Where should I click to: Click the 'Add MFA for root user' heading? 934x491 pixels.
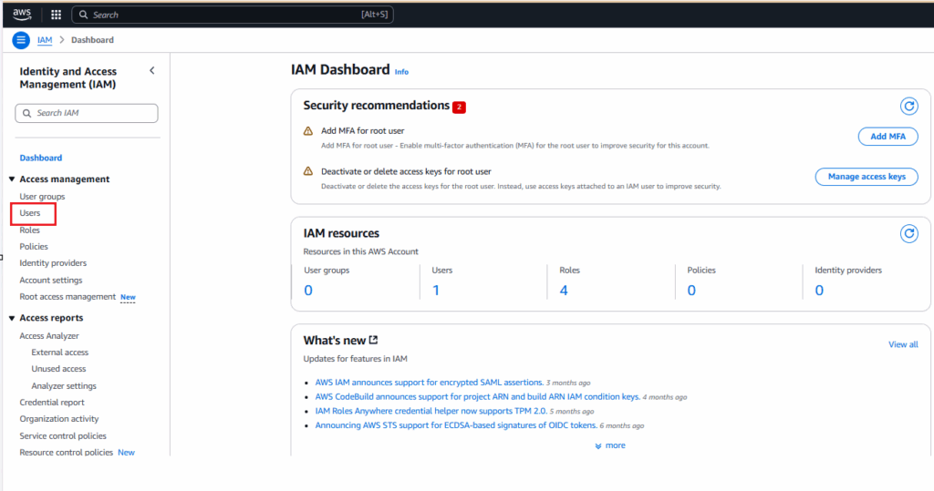363,131
